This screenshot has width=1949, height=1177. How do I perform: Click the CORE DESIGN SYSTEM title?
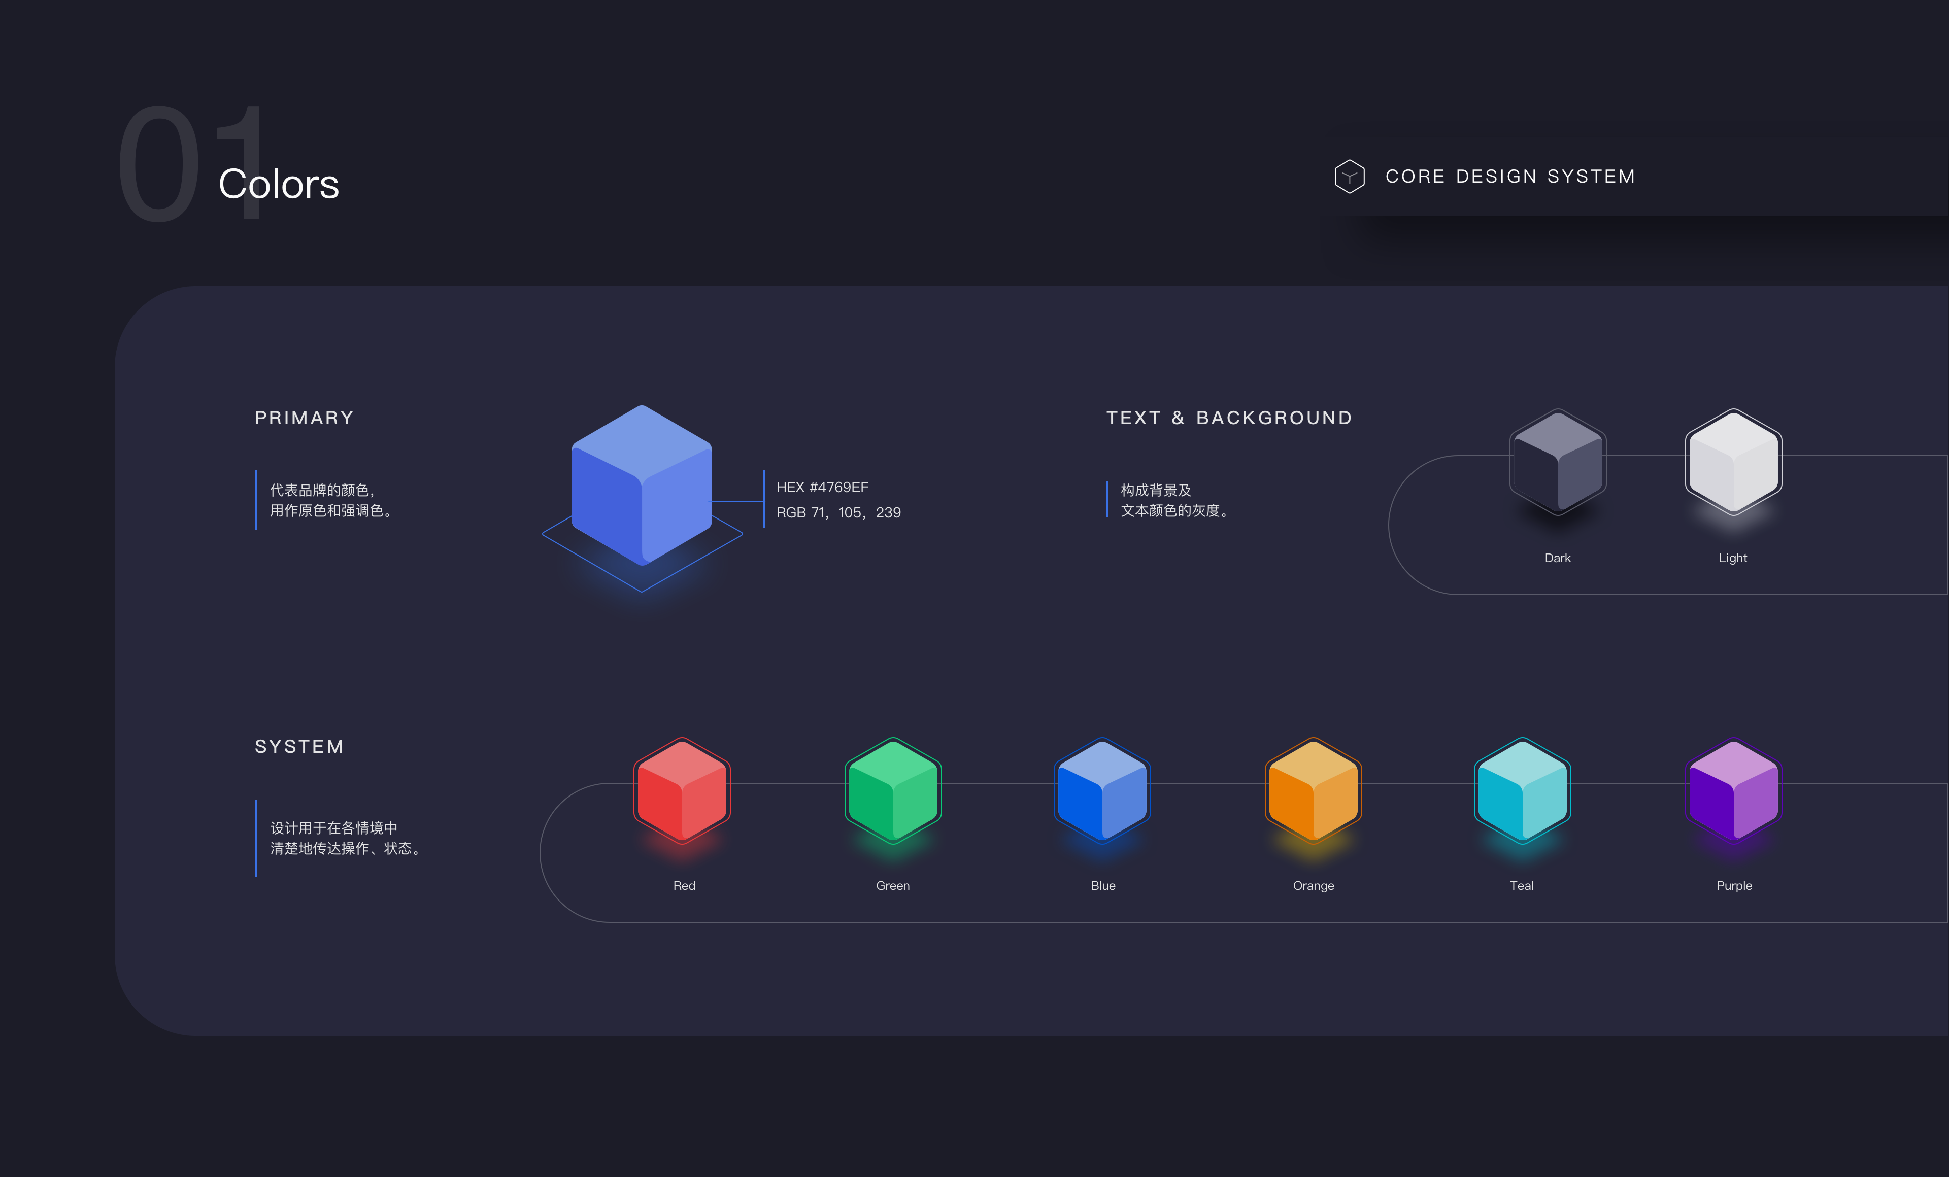point(1510,176)
